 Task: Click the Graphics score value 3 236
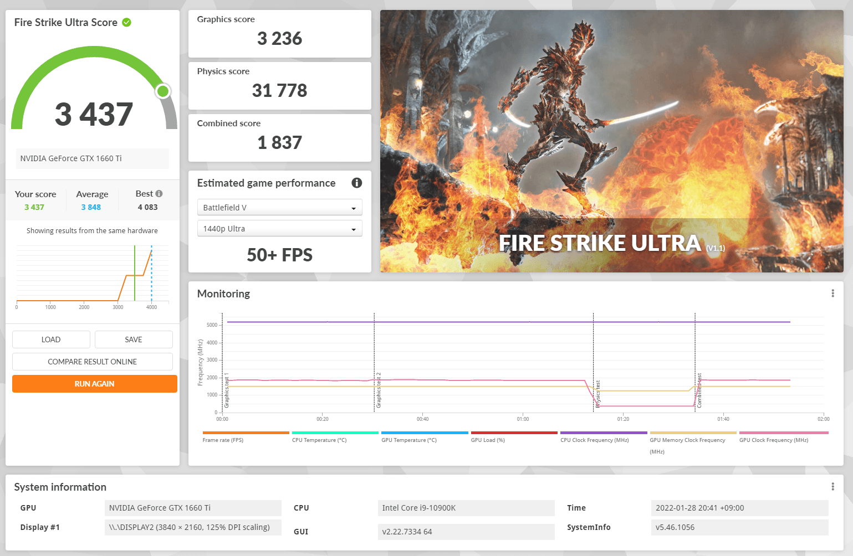pyautogui.click(x=280, y=39)
